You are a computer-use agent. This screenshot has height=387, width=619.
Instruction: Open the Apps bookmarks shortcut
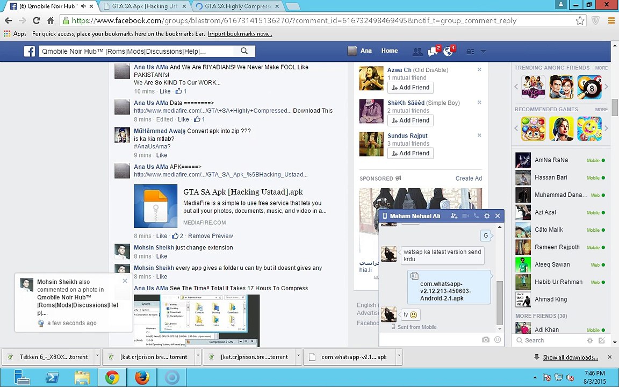click(15, 34)
